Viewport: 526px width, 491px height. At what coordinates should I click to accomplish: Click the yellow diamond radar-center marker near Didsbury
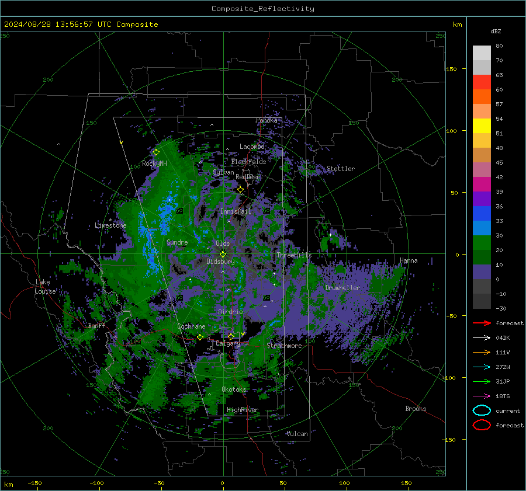tap(223, 255)
